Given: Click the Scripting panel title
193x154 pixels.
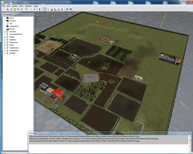Looking at the screenshot, I should pos(32,133).
